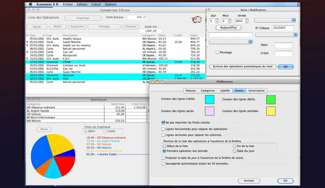Viewport: 325px width, 188px height.
Task: Open the Fichier menu
Action: click(68, 4)
